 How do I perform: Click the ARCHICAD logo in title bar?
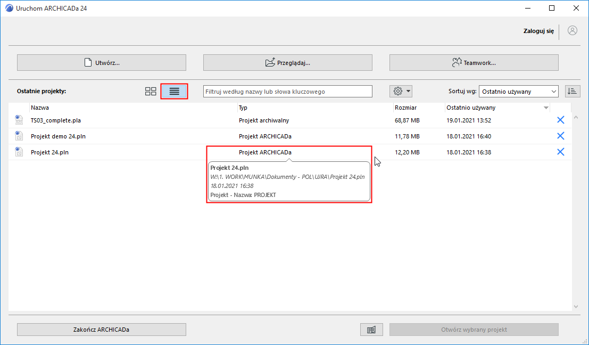point(9,8)
